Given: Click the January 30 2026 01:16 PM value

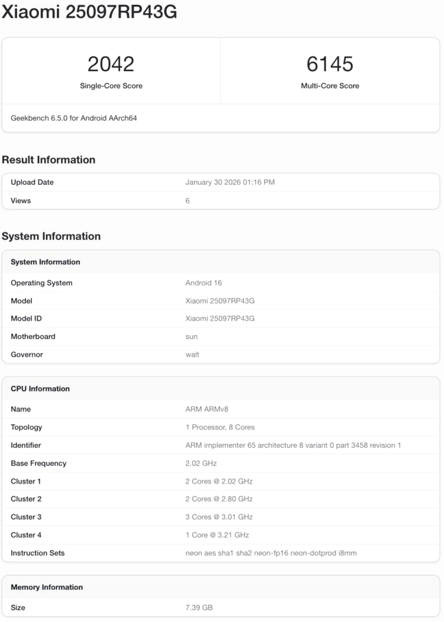Looking at the screenshot, I should coord(230,182).
